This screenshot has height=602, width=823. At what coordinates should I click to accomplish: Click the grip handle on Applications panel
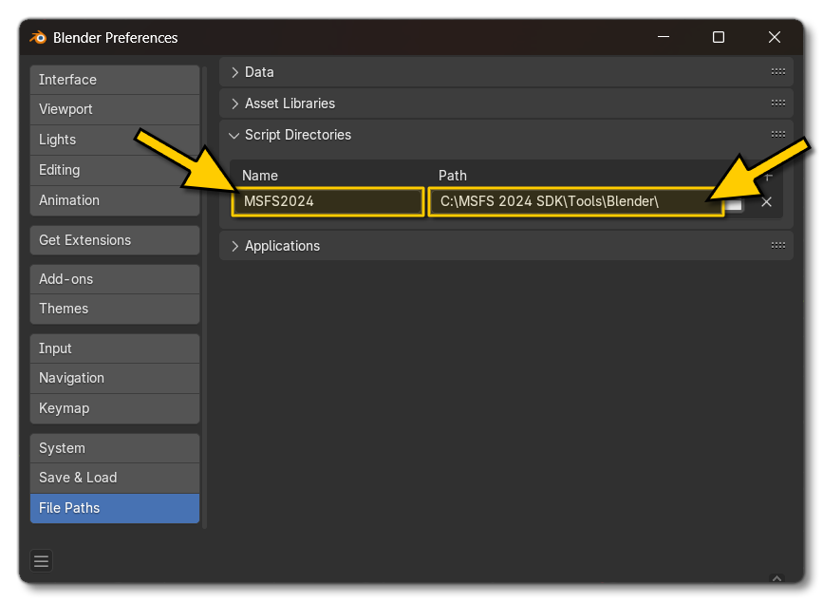tap(778, 245)
